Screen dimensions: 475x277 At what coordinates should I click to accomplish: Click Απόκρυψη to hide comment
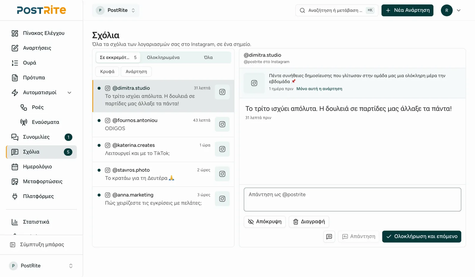point(265,222)
